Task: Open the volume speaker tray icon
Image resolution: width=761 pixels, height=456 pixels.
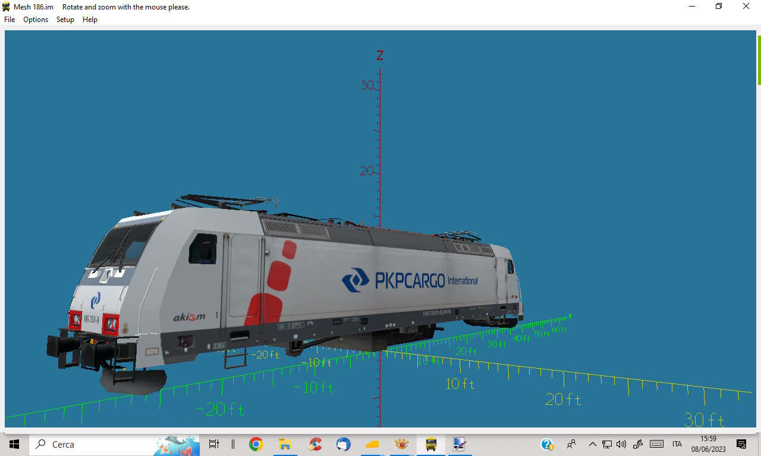Action: [622, 444]
